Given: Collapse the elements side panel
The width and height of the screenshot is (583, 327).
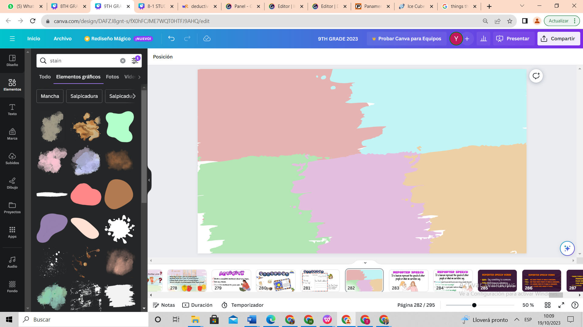Looking at the screenshot, I should coord(149,180).
